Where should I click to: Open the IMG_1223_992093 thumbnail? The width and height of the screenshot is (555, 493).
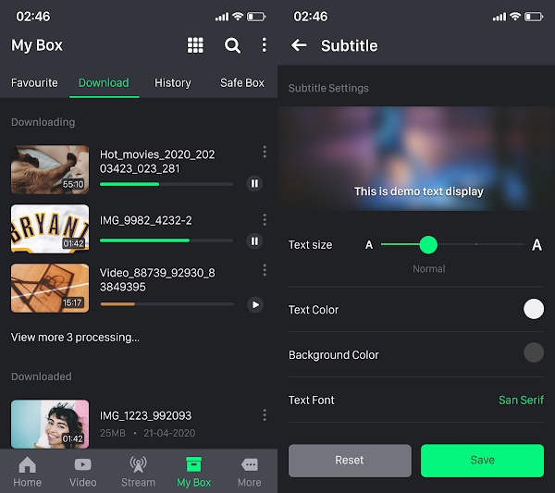50,424
